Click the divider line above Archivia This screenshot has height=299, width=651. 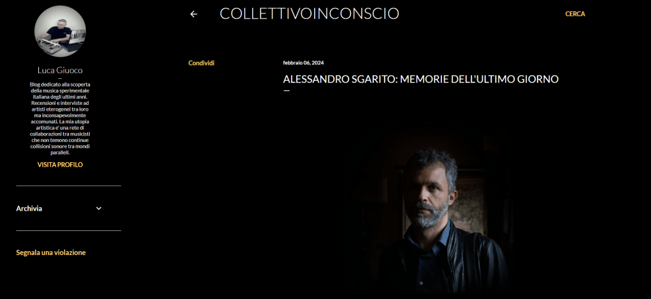coord(69,186)
